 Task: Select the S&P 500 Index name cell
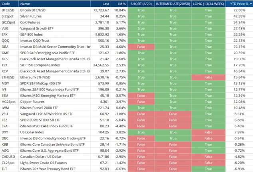click(54, 35)
